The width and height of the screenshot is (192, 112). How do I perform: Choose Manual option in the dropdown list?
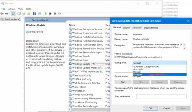point(160,72)
